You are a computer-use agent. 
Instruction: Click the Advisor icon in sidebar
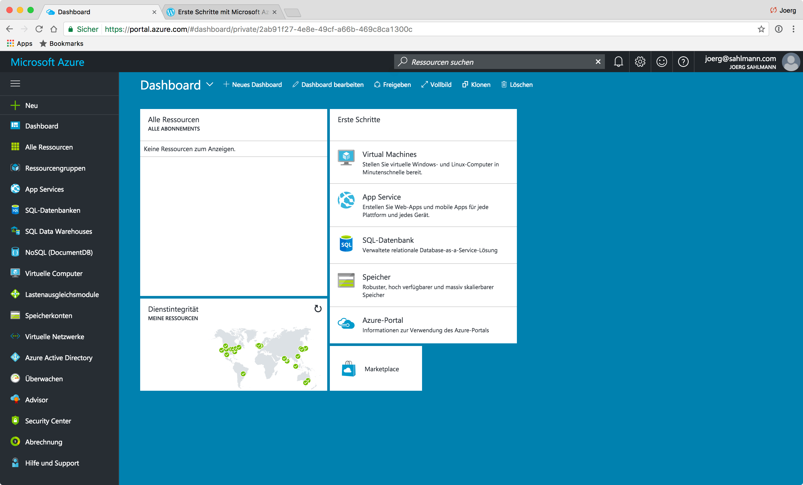[15, 399]
